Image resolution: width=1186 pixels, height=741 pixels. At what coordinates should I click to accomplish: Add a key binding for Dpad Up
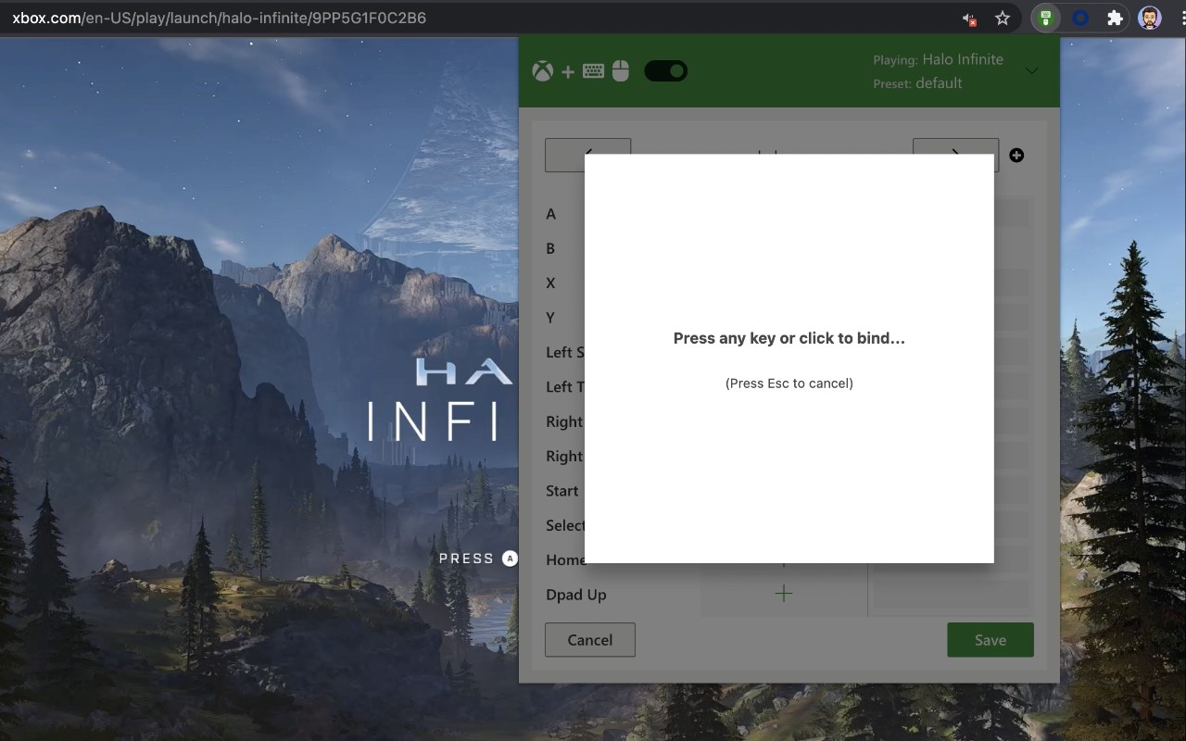tap(784, 594)
